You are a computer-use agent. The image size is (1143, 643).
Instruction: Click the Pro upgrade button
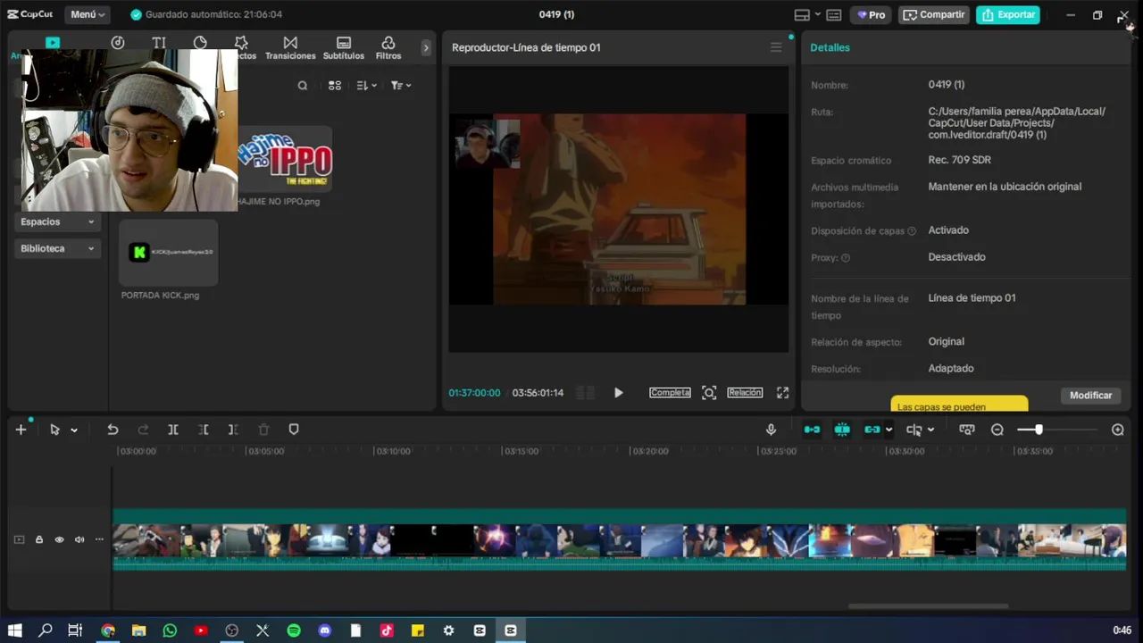point(872,14)
